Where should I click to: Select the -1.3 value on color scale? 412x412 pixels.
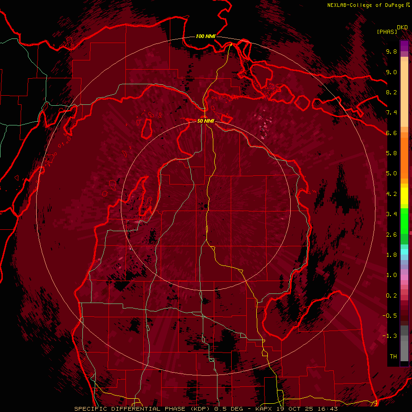click(x=390, y=336)
